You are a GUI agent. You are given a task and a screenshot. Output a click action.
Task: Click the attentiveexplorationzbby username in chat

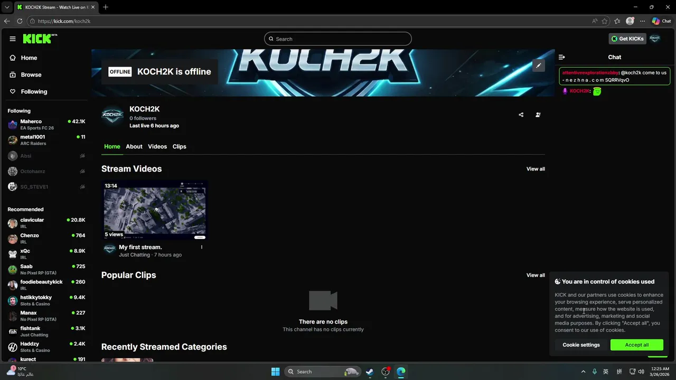coord(590,73)
